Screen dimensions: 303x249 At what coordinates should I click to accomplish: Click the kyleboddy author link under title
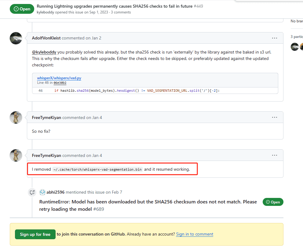point(45,12)
